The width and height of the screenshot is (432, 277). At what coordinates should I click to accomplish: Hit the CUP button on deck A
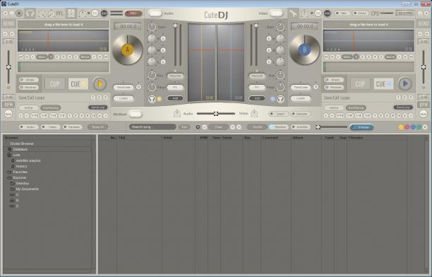tap(55, 84)
